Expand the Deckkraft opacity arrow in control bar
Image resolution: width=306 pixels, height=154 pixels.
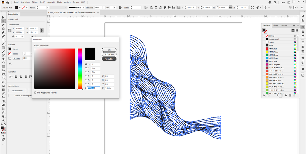104,7
